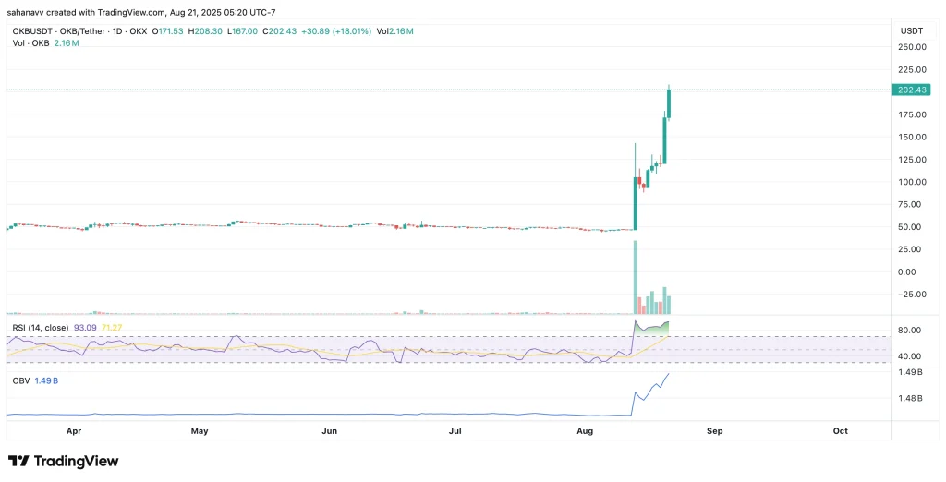946x482 pixels.
Task: Click the RSI 80.00 axis label
Action: click(910, 331)
